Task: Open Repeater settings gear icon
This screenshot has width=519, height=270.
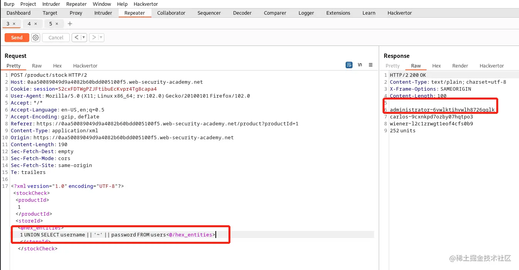Action: click(x=35, y=37)
